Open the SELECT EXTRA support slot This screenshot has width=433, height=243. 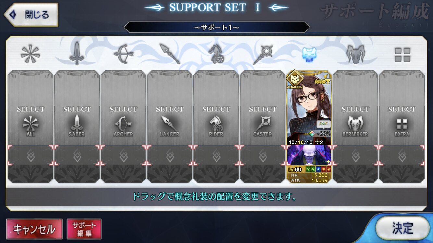pos(402,109)
